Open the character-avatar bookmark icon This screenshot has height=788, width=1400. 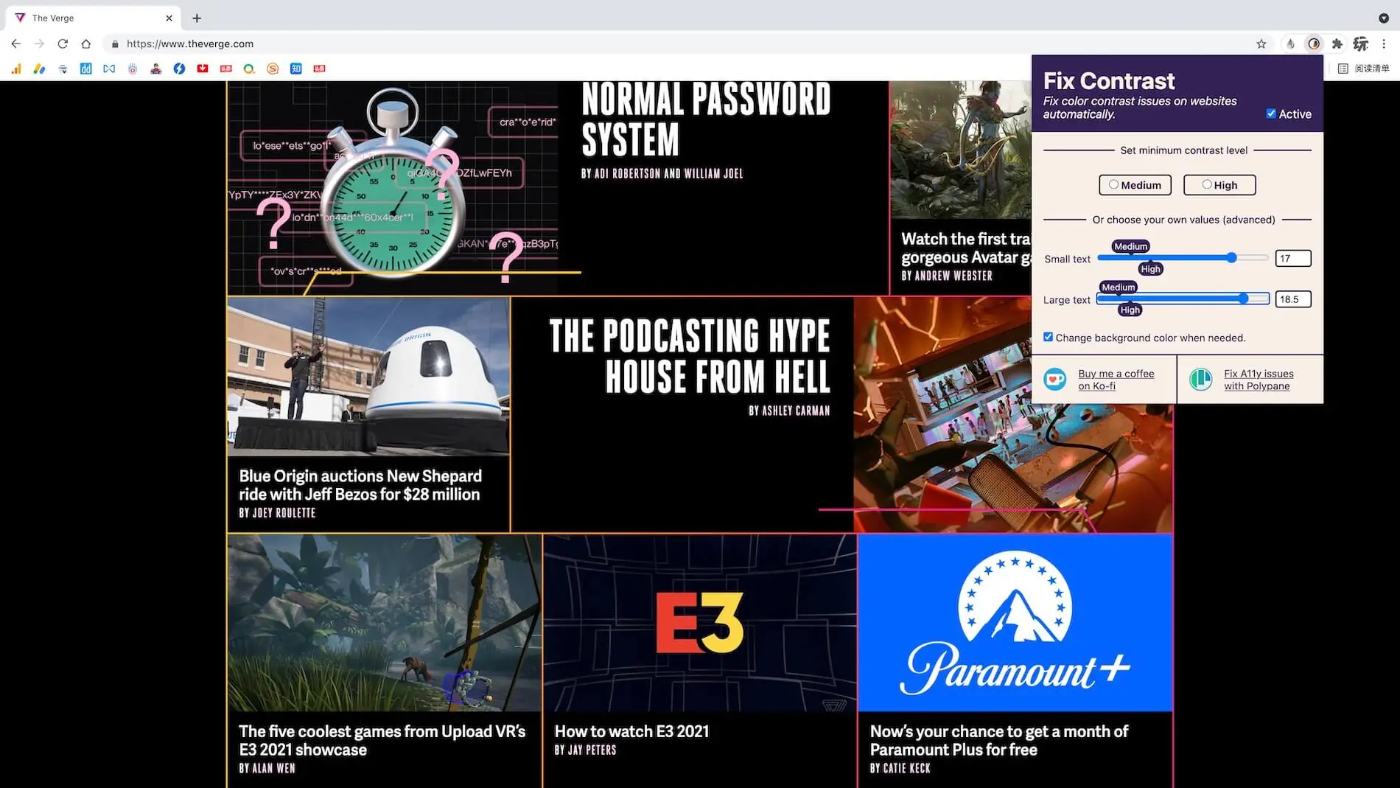(x=156, y=69)
